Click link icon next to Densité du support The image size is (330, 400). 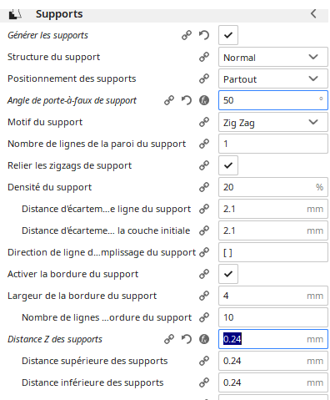[x=204, y=187]
